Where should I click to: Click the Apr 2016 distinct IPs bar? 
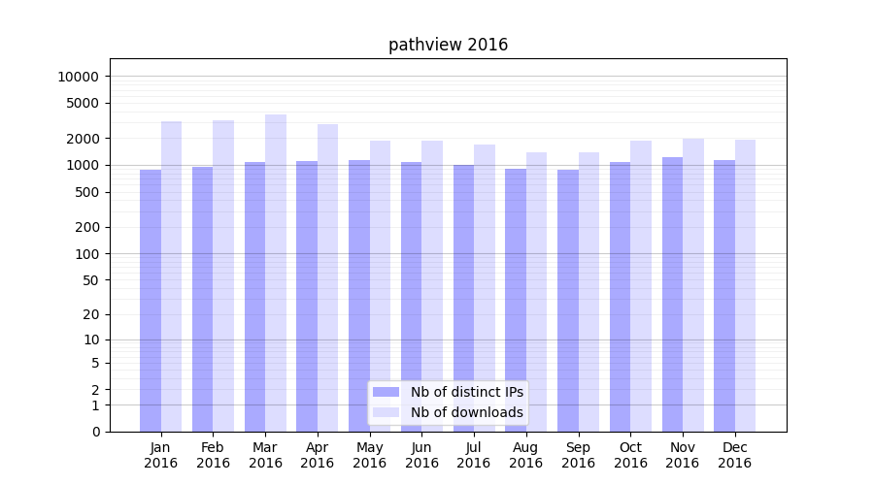click(307, 296)
